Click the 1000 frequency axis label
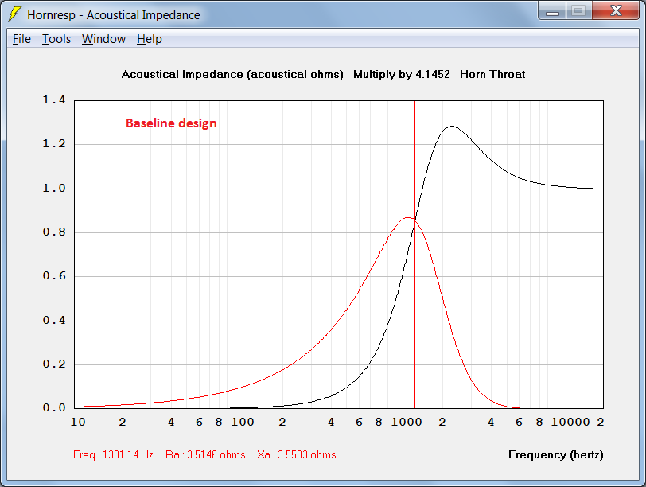The width and height of the screenshot is (646, 487). (407, 422)
